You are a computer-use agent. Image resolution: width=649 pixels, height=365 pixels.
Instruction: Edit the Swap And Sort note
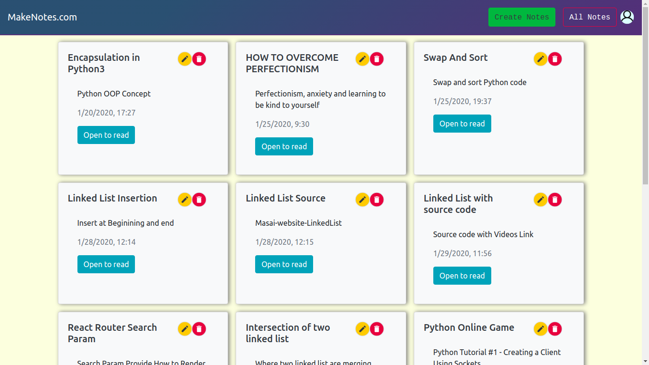[x=541, y=59]
